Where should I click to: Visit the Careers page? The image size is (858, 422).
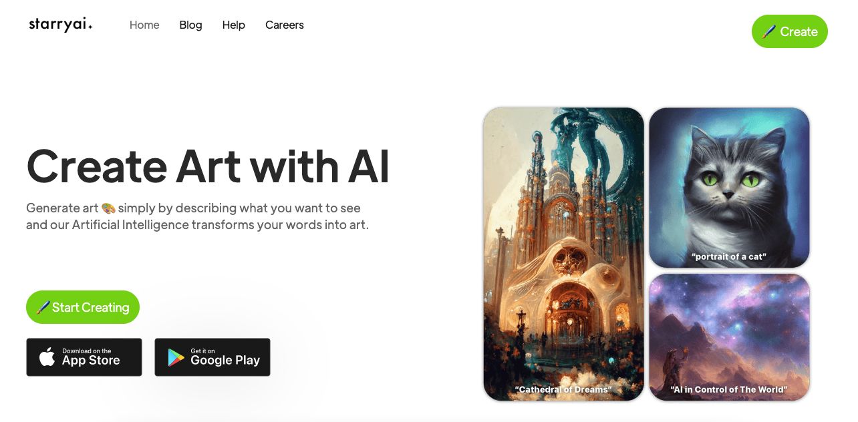(285, 25)
